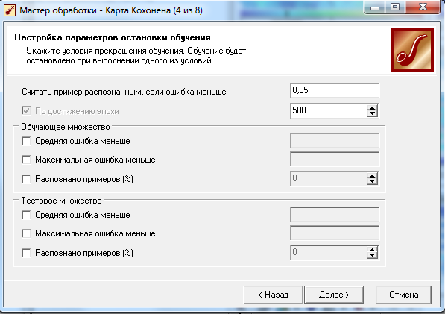Enable 'Максимальная ошибка меньше' in Обучающее множество
This screenshot has width=445, height=314.
pos(26,160)
